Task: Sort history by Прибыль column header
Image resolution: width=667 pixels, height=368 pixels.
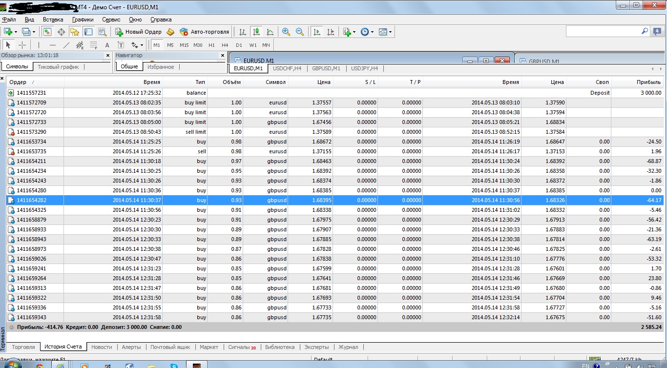Action: point(648,82)
